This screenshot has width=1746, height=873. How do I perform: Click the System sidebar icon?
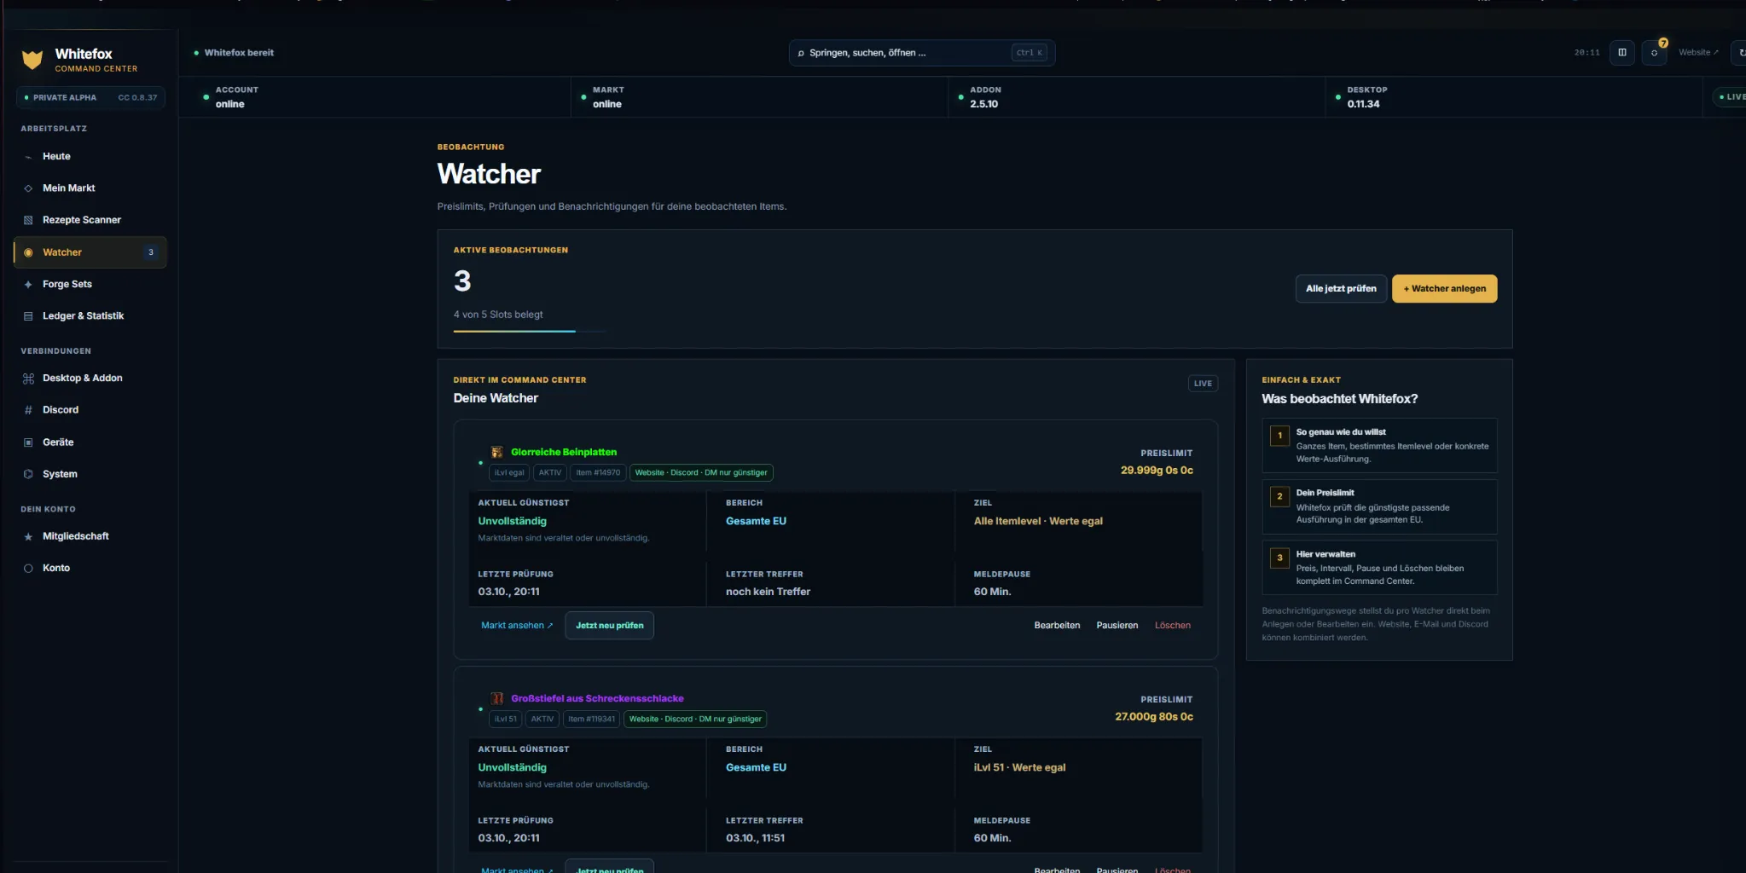pyautogui.click(x=28, y=474)
